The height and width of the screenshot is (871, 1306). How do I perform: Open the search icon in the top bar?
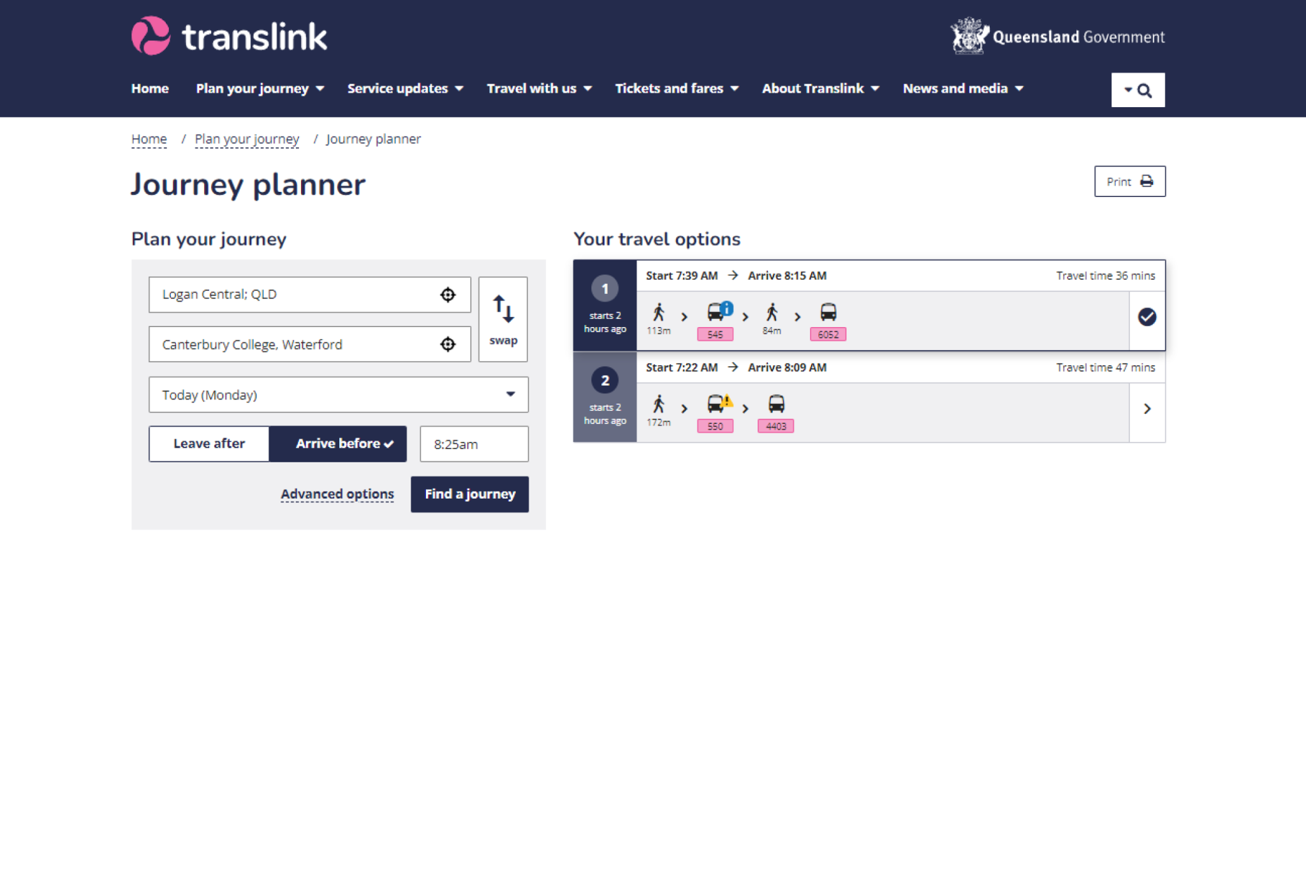point(1145,90)
